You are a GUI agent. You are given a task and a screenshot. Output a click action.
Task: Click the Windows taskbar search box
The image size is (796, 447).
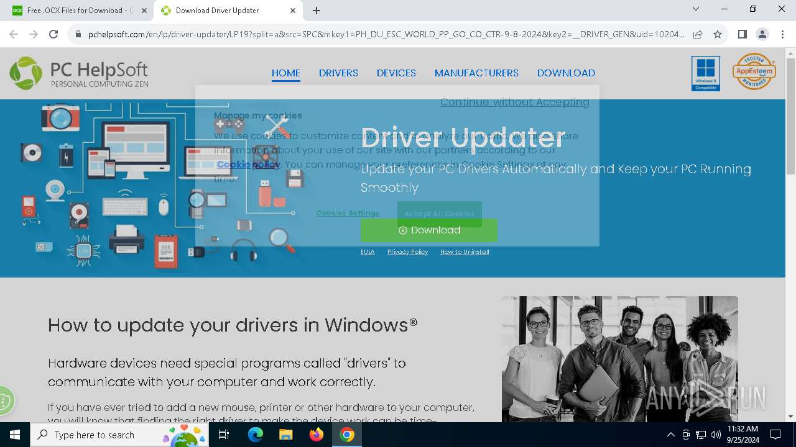pos(120,435)
